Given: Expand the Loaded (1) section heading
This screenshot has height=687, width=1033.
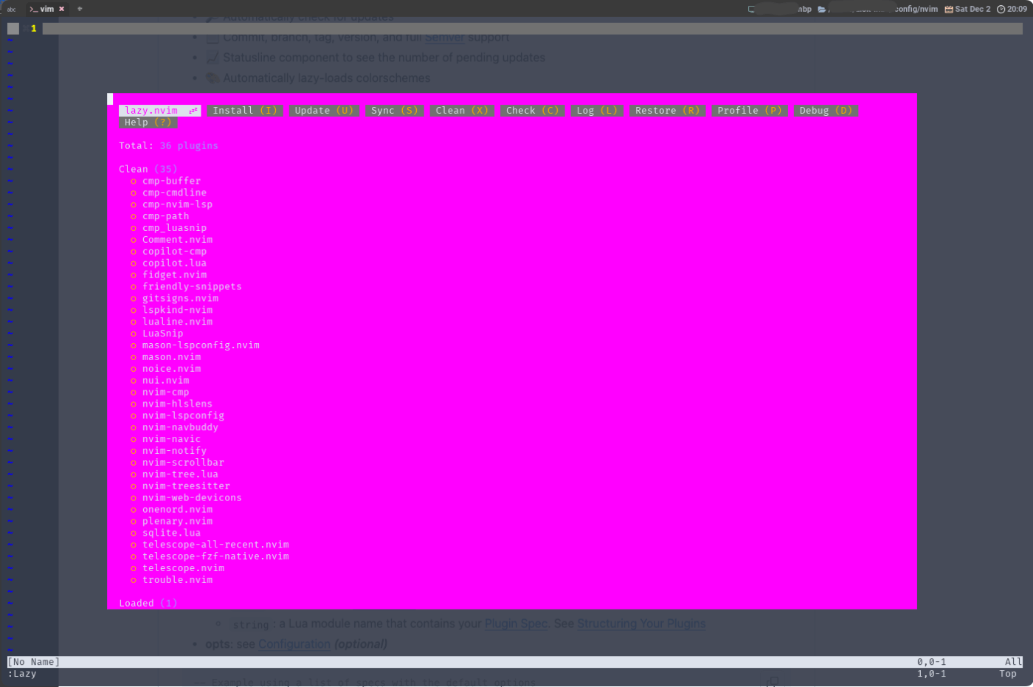Looking at the screenshot, I should point(148,604).
